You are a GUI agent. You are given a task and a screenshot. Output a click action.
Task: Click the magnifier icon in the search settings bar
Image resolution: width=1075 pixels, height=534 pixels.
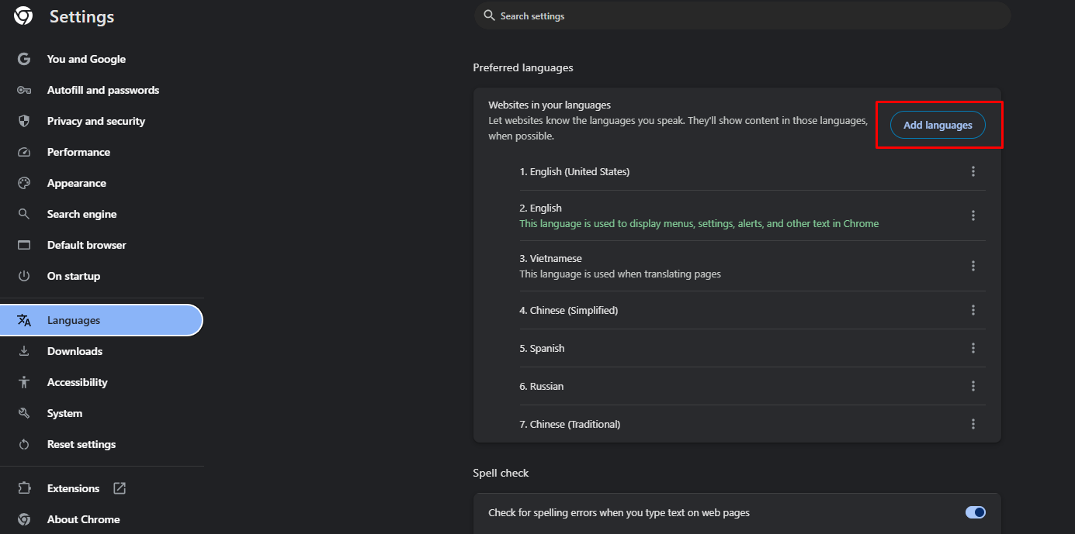coord(489,16)
